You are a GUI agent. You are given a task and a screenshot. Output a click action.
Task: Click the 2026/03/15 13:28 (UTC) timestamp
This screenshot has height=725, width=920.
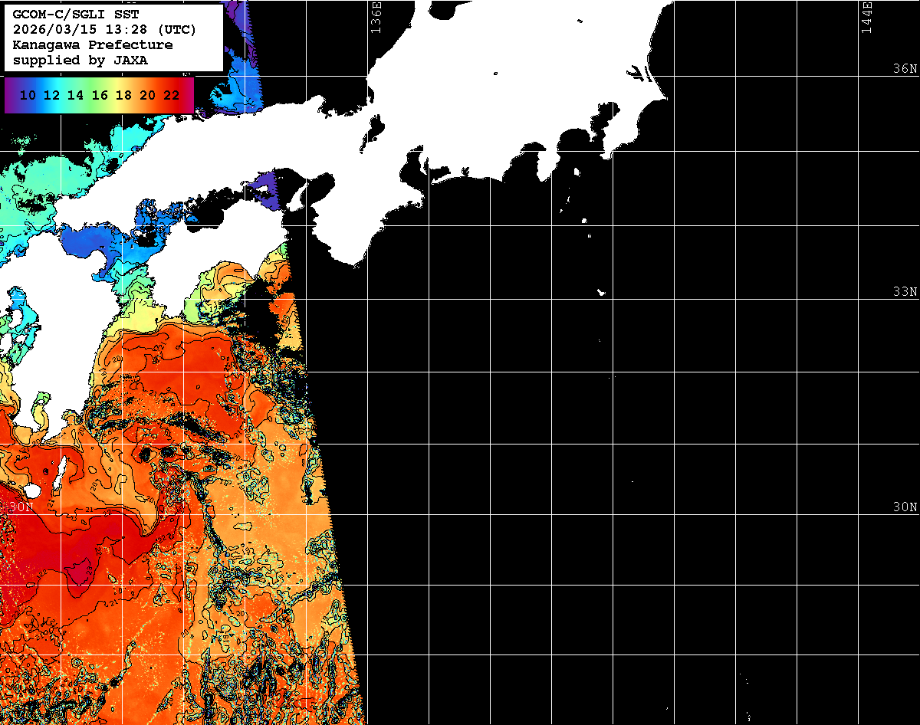[x=104, y=30]
